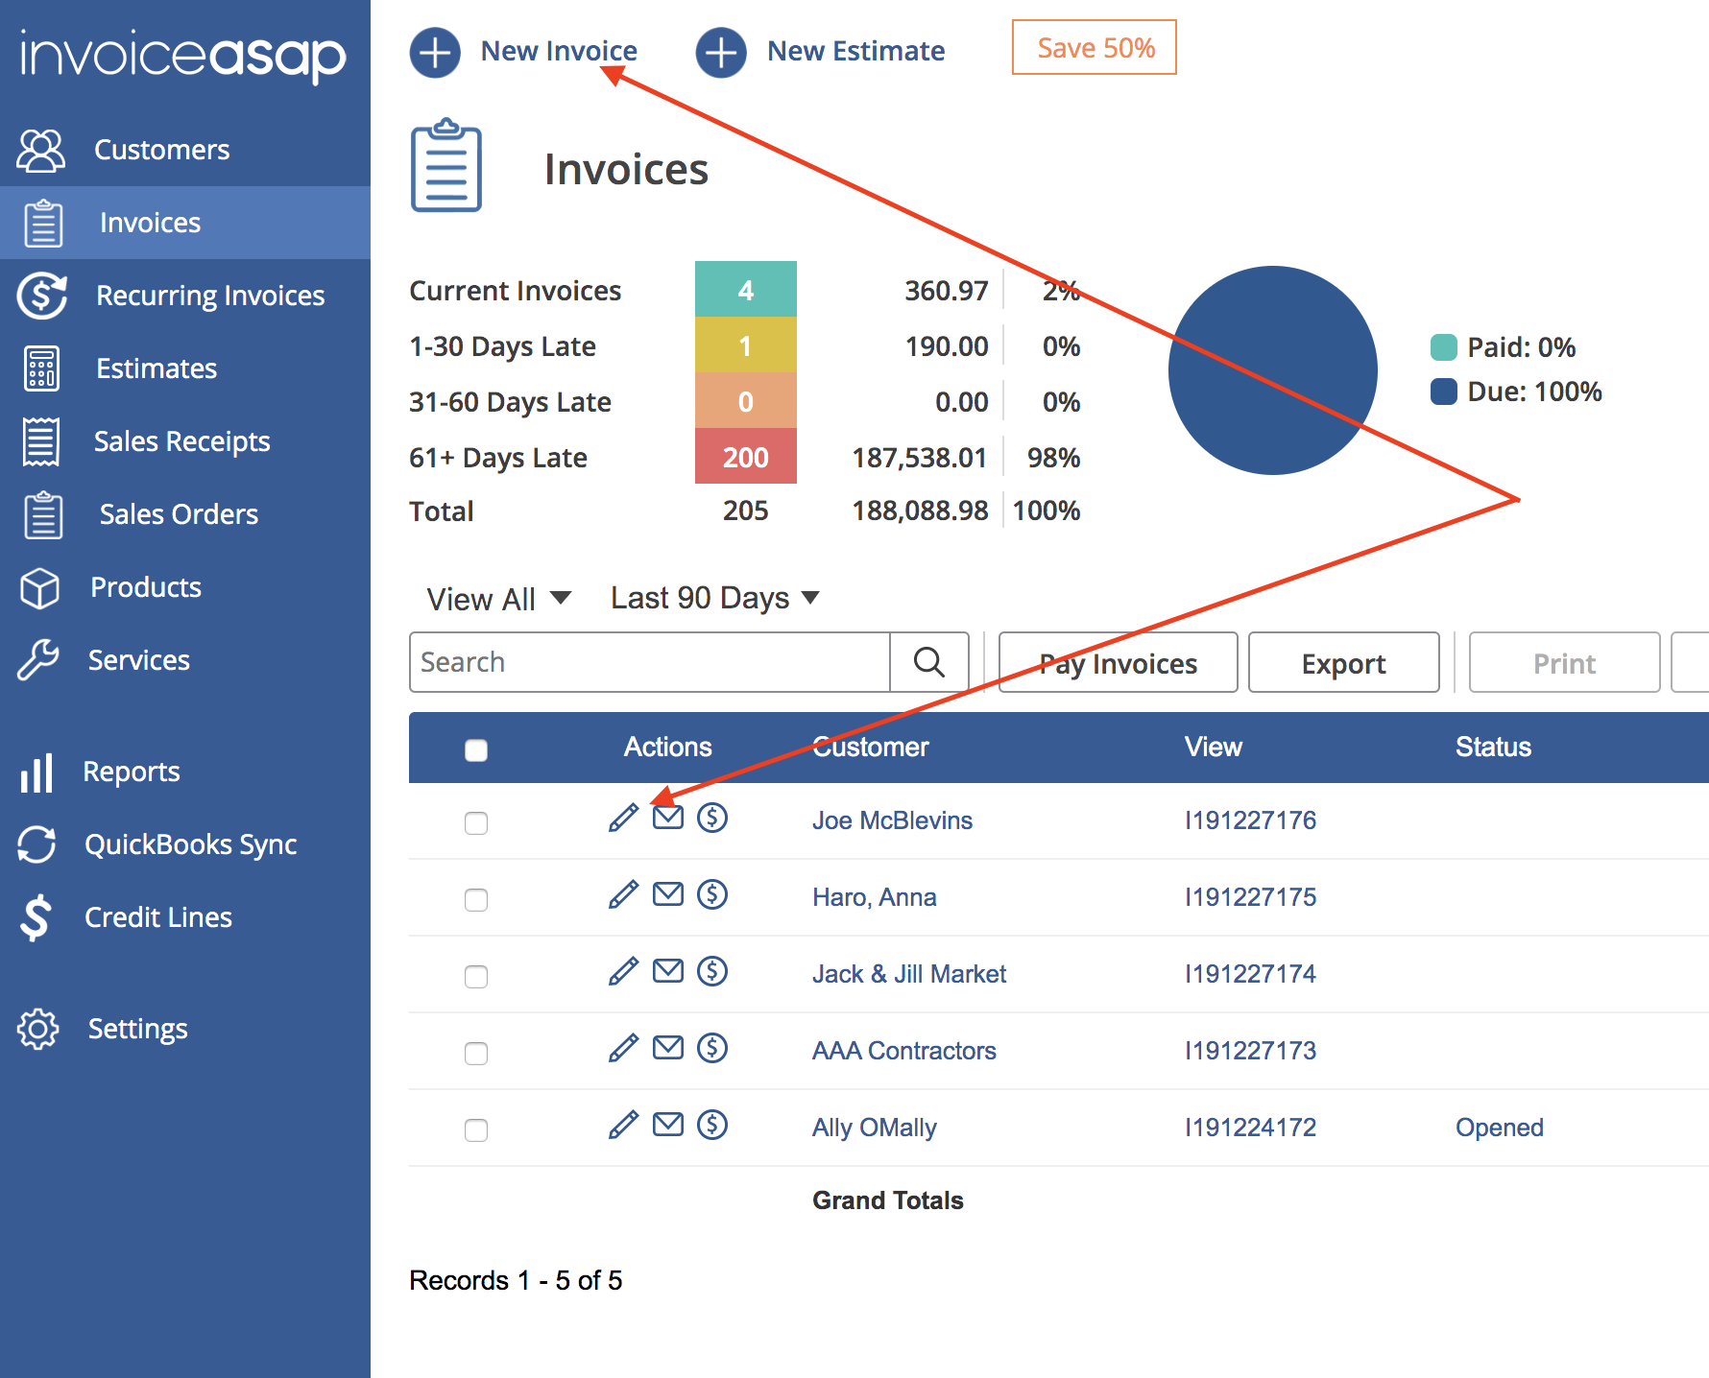Image resolution: width=1709 pixels, height=1378 pixels.
Task: Select the pencil edit icon for Joe McBlevins
Action: pyautogui.click(x=623, y=818)
